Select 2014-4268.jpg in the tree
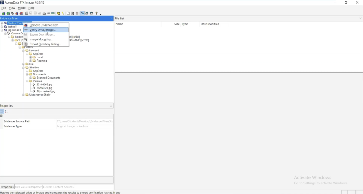 [x=44, y=84]
